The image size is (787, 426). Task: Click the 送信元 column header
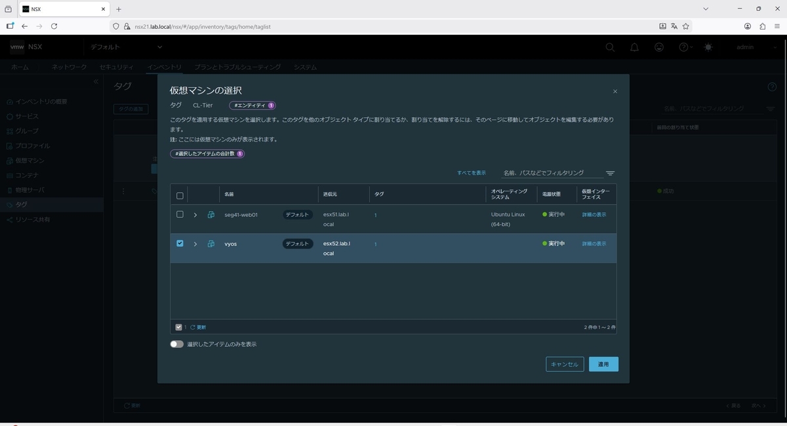click(x=330, y=195)
